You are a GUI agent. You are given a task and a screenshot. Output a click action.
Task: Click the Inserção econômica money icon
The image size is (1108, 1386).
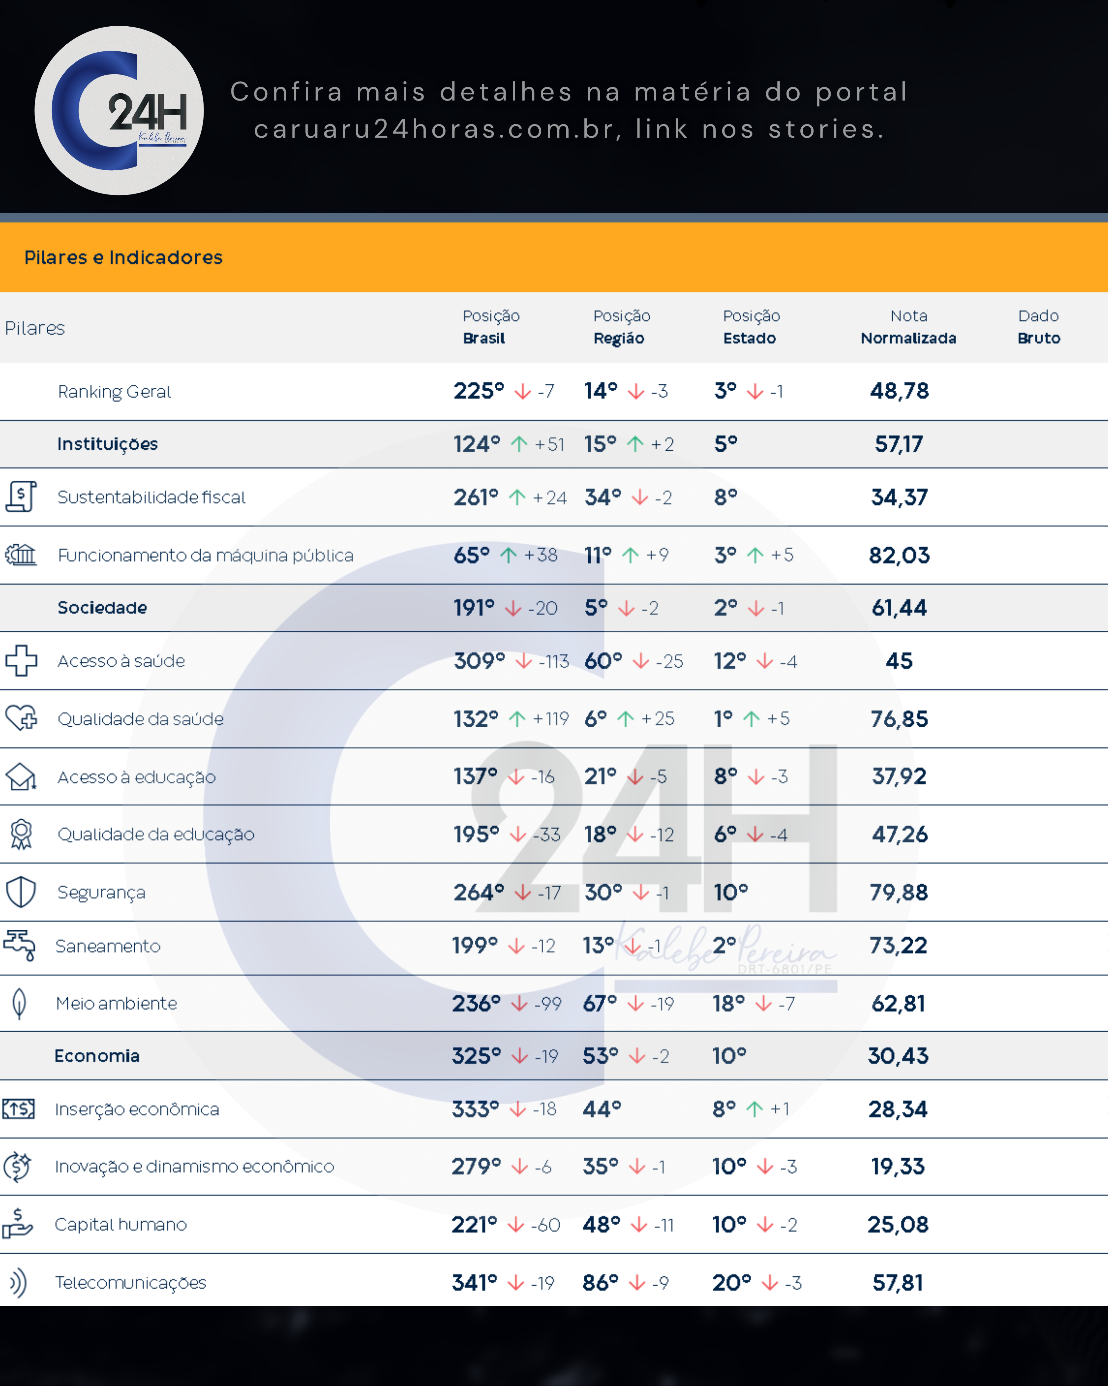point(19,1109)
